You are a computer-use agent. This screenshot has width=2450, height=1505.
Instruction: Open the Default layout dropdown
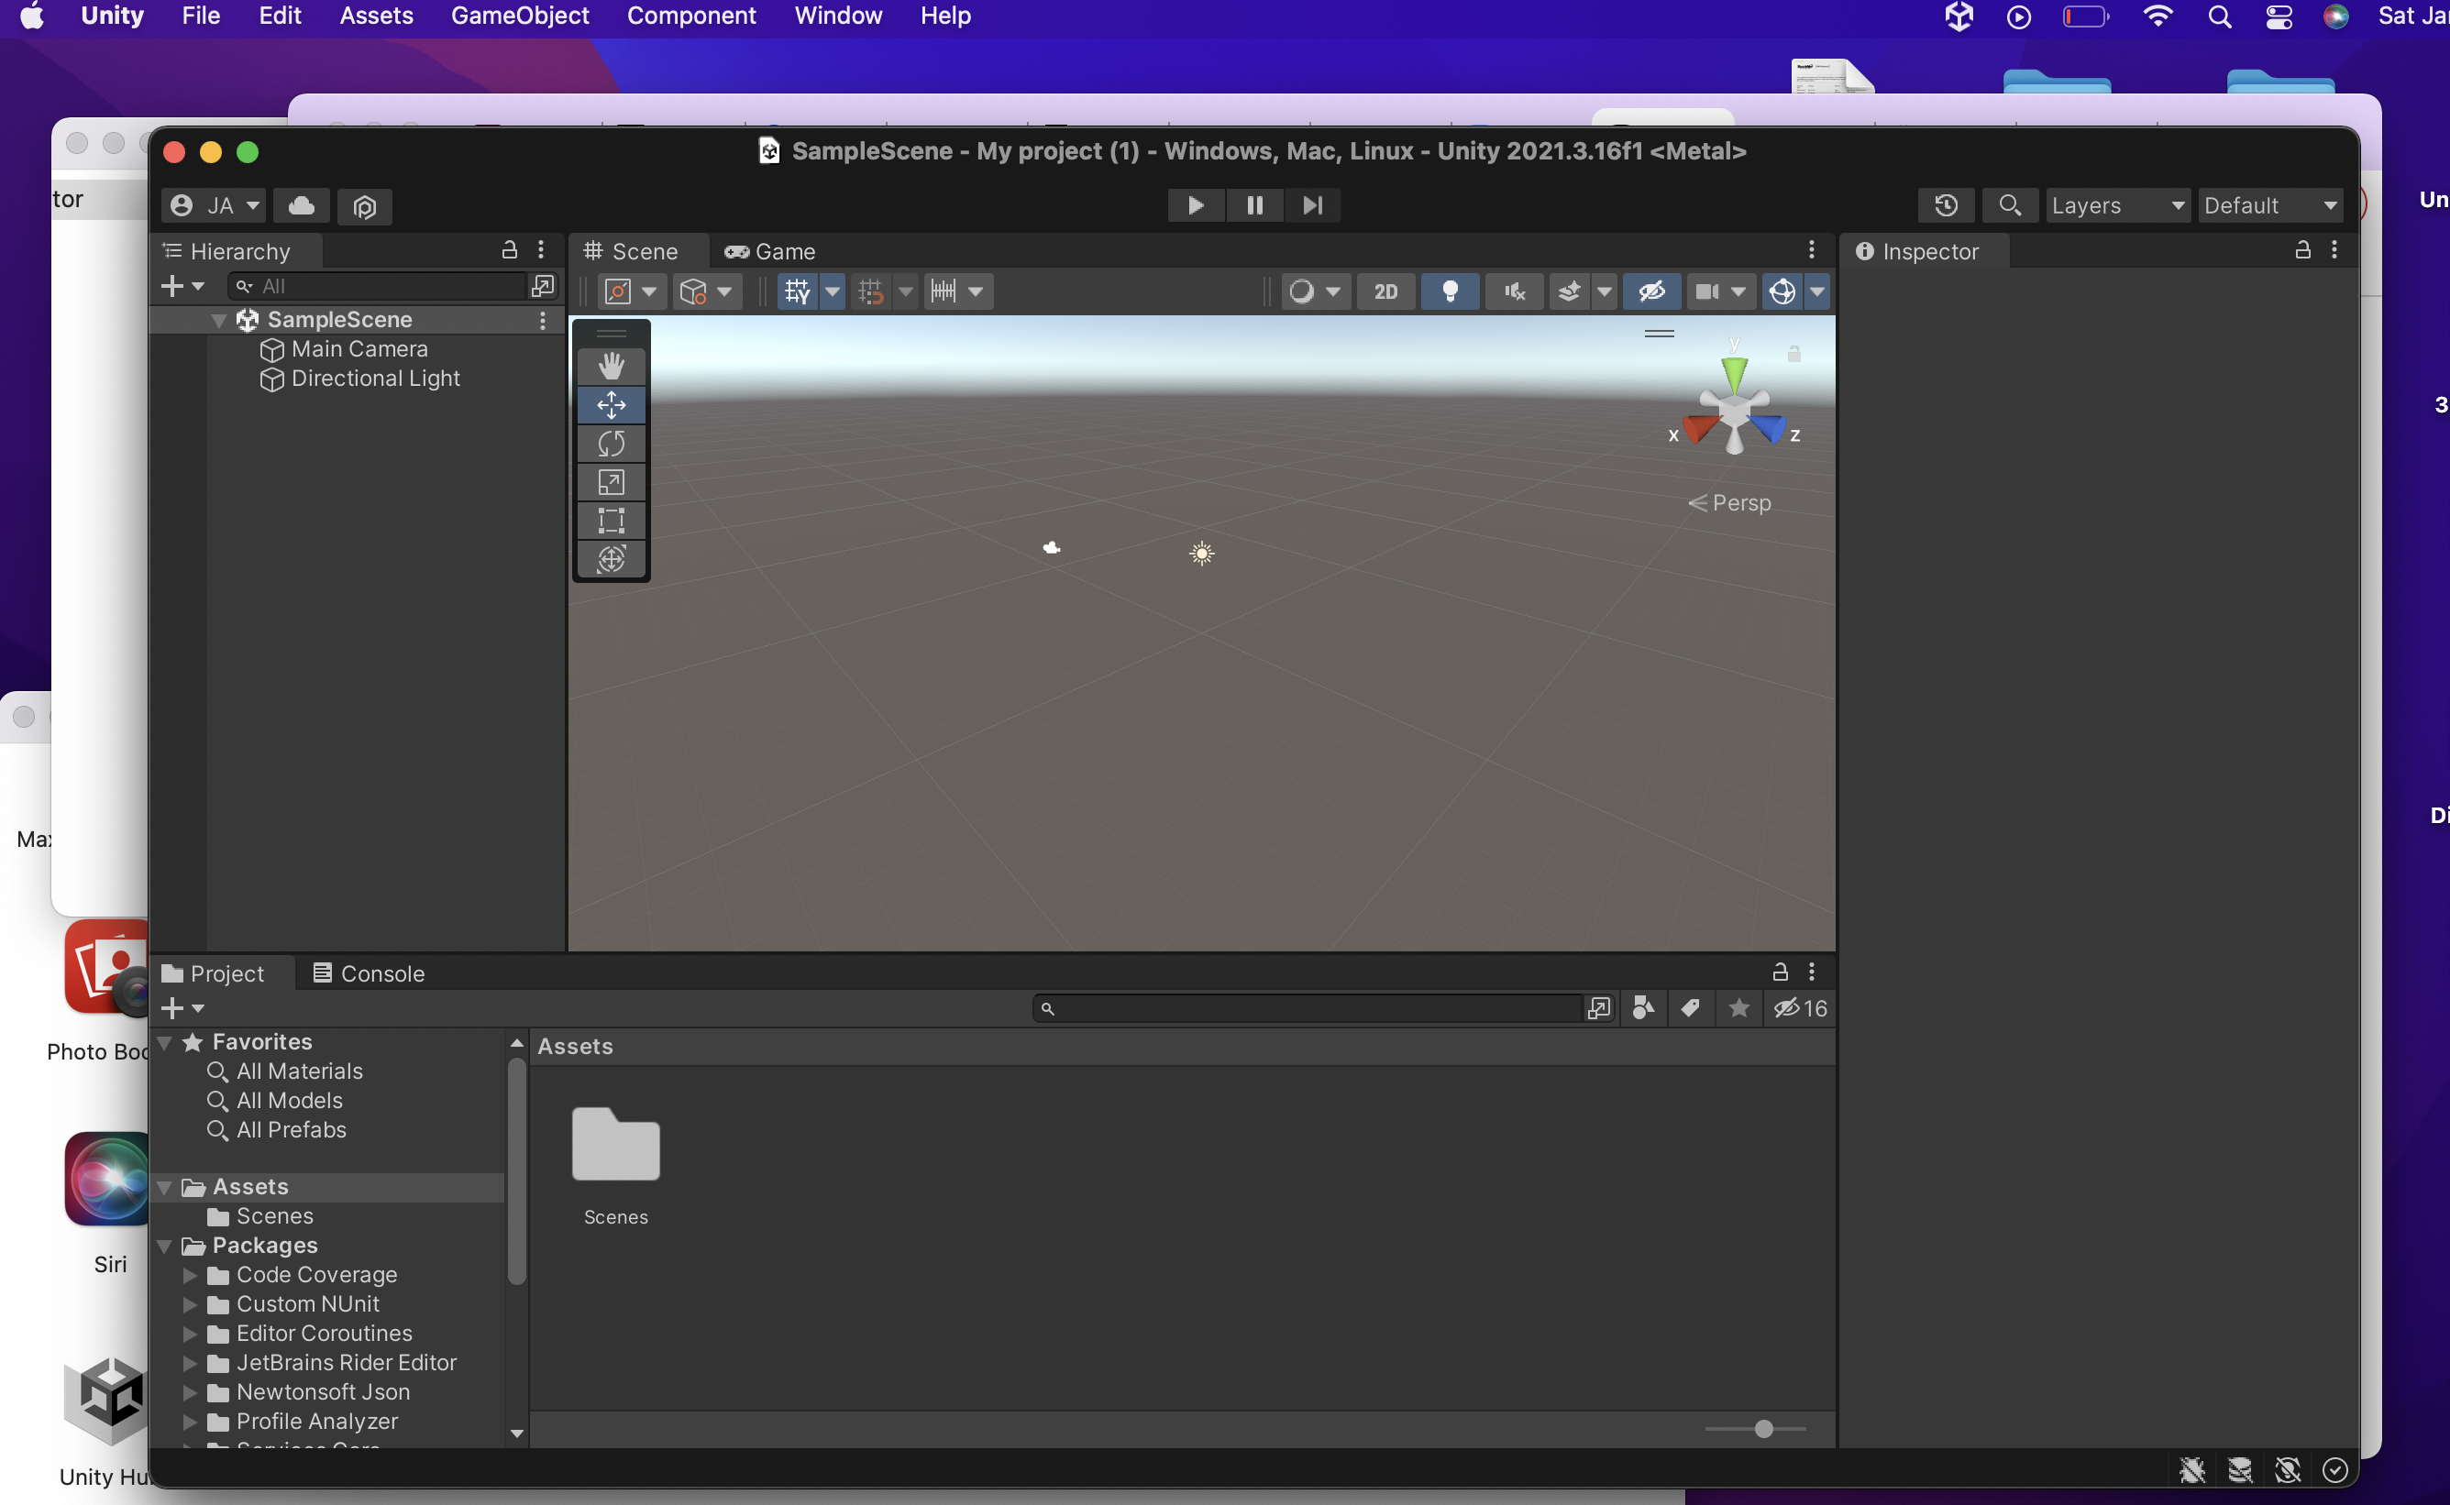click(x=2269, y=206)
